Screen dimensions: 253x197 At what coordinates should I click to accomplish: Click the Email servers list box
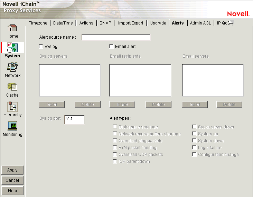coord(213,80)
